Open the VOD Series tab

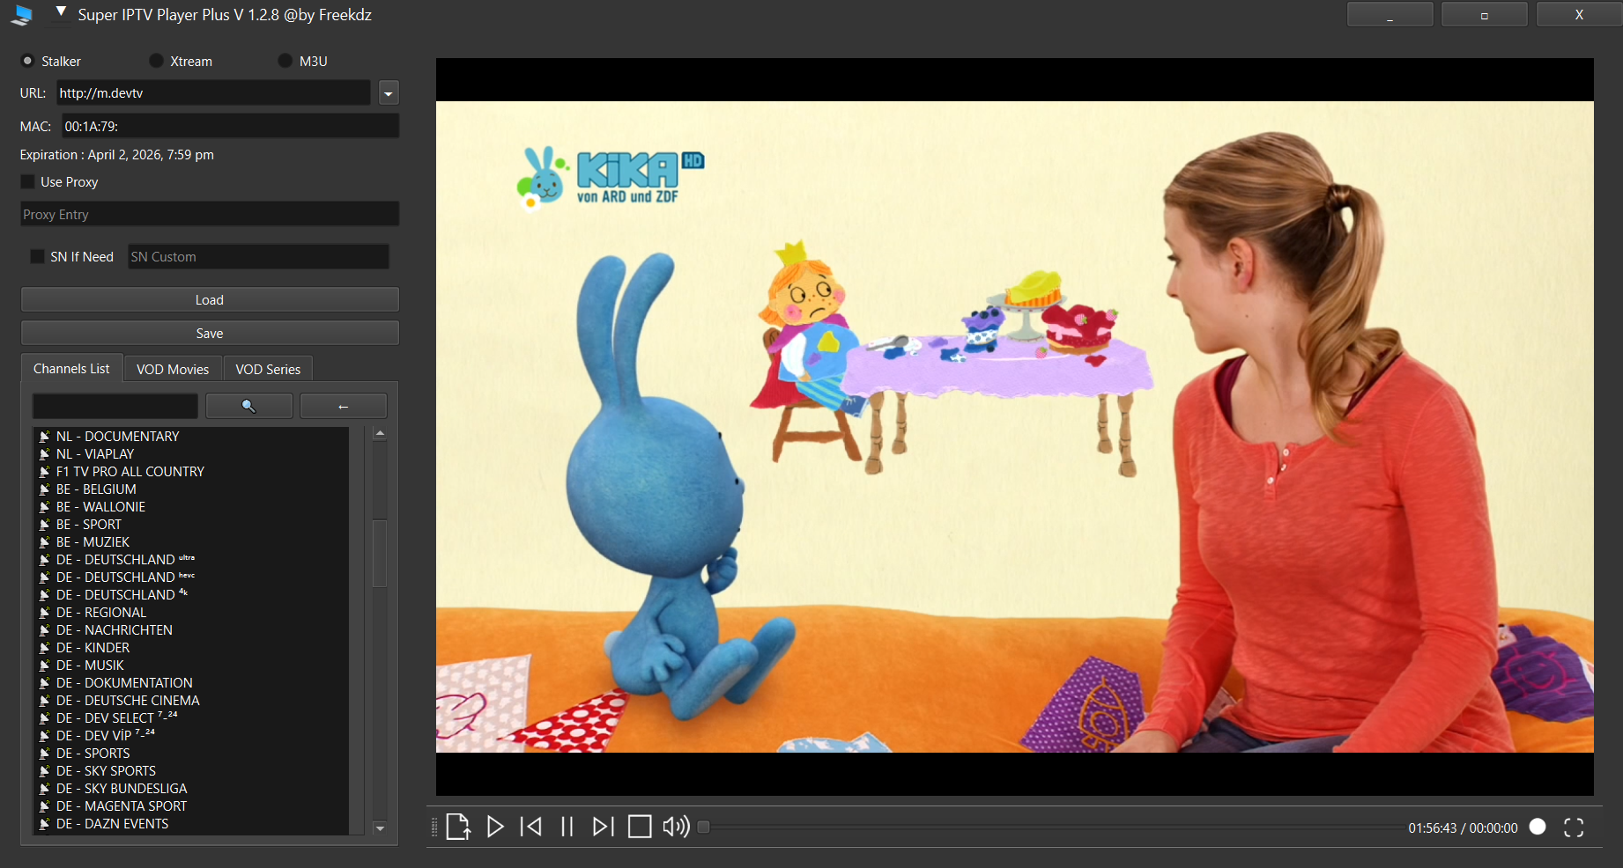pyautogui.click(x=268, y=369)
